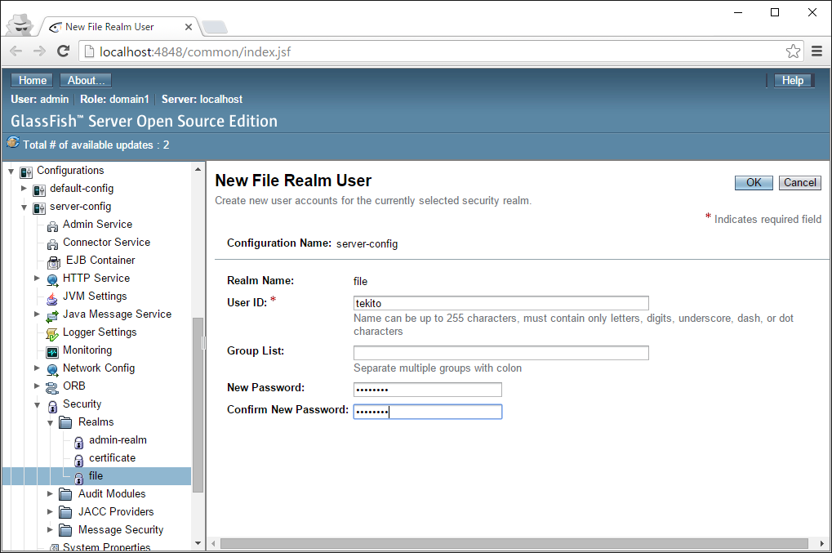Collapse the Security node
The height and width of the screenshot is (553, 832).
click(37, 405)
